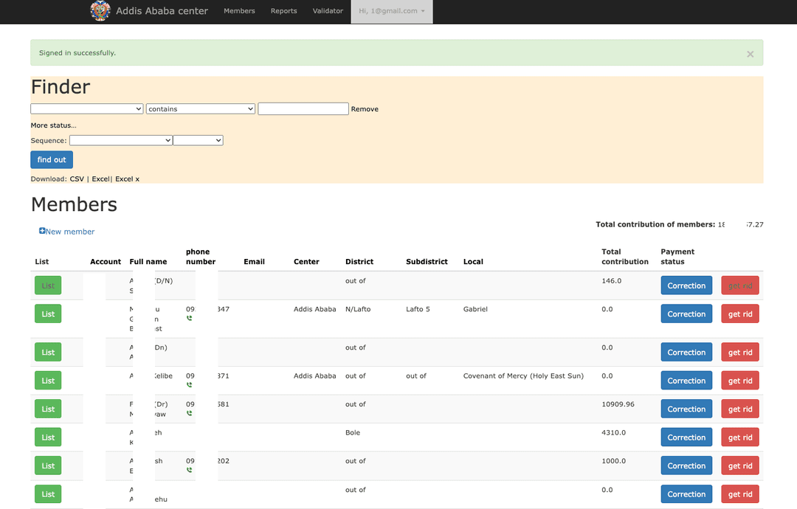
Task: Click the Finder search value text field
Action: click(303, 108)
